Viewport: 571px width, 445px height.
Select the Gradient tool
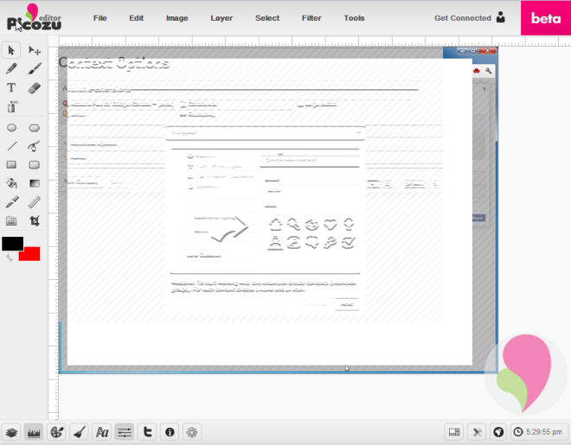(35, 183)
